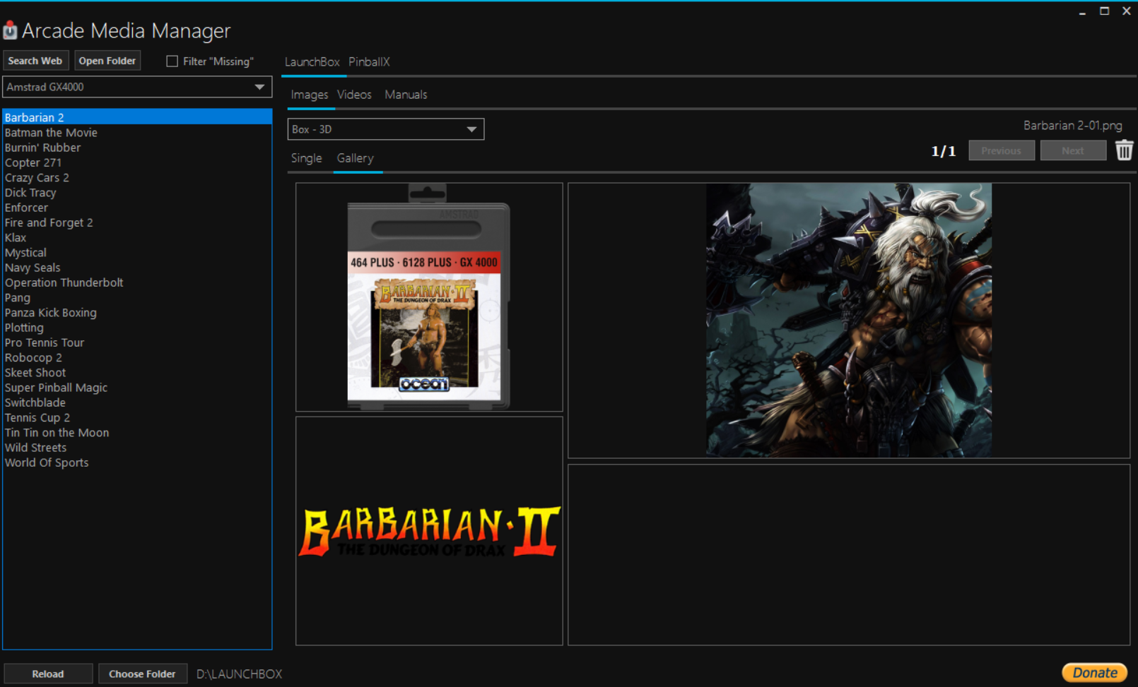Select Panza Kick Boxing in the list

coord(137,313)
